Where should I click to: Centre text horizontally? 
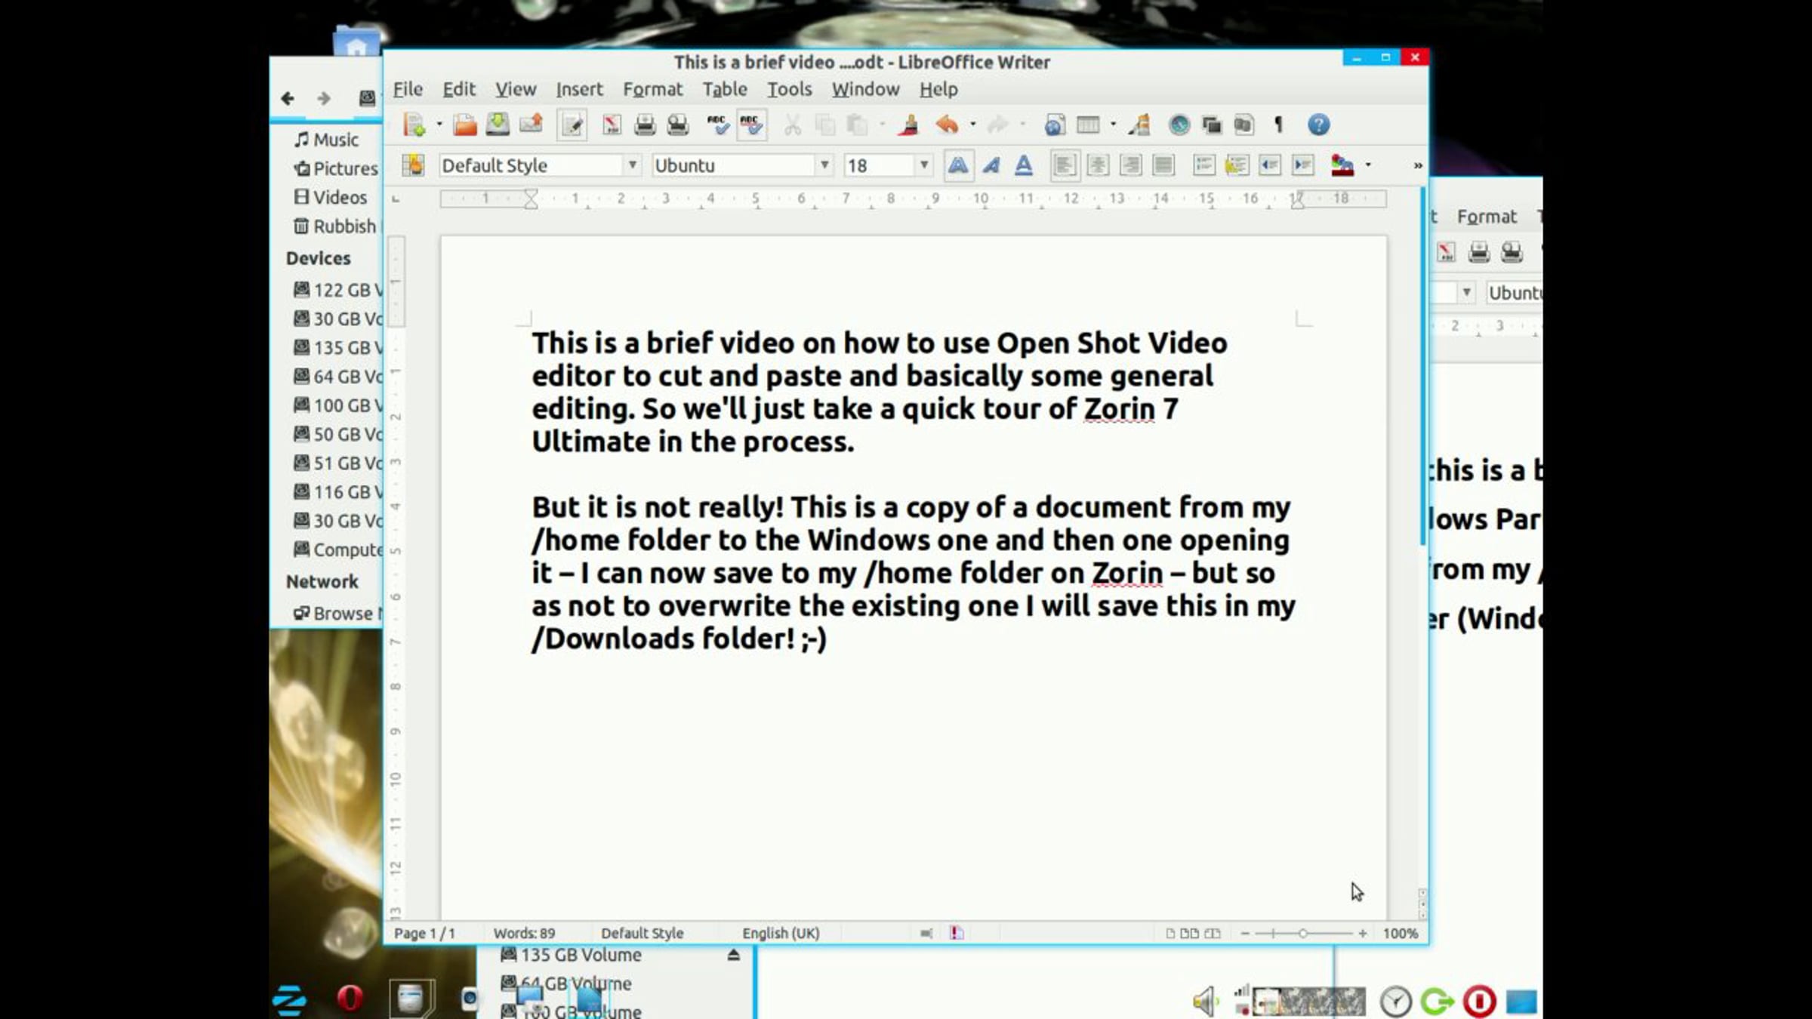click(x=1097, y=165)
